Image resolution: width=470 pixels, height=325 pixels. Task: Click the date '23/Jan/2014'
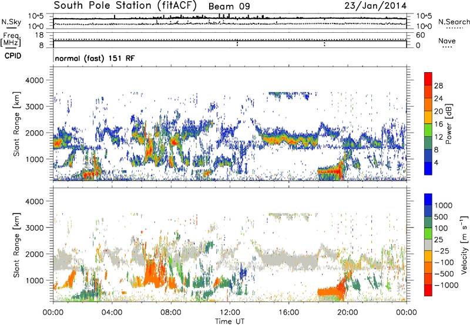tap(375, 6)
